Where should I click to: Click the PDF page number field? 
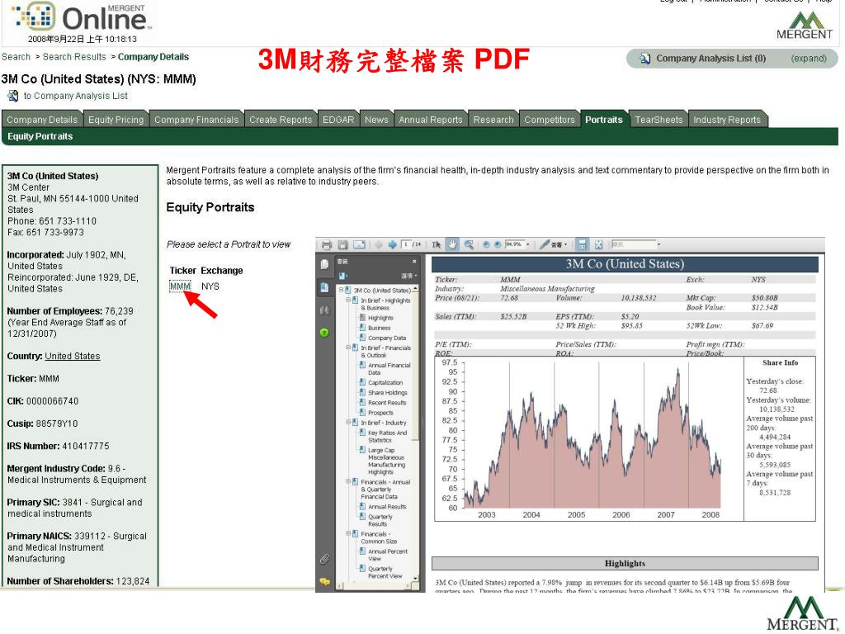[x=406, y=244]
